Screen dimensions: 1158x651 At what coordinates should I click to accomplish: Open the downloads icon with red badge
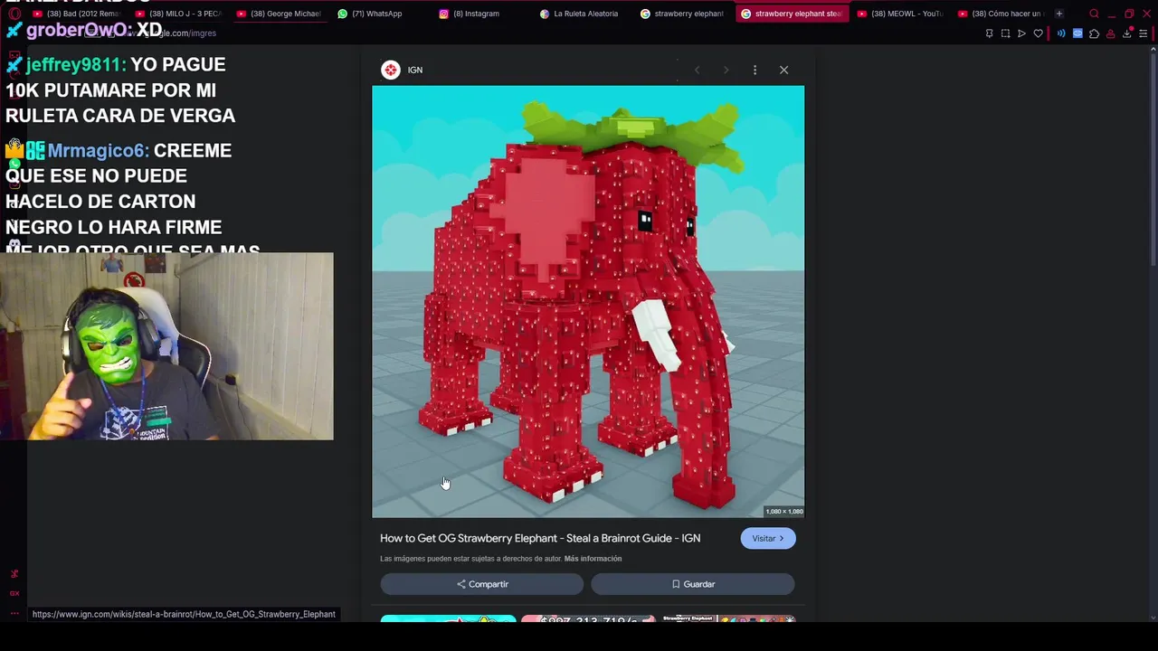click(1127, 33)
